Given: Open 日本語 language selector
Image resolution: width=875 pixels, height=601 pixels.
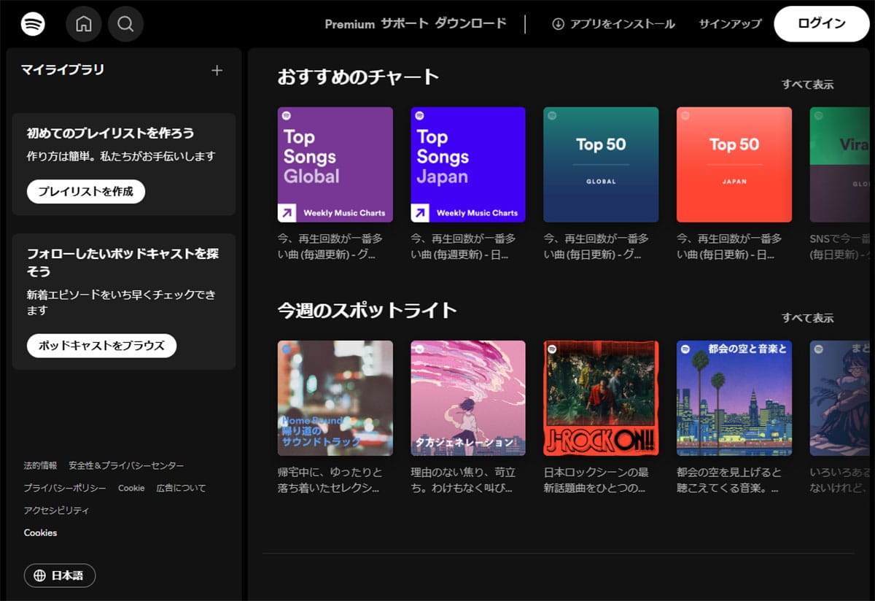Looking at the screenshot, I should (x=60, y=575).
